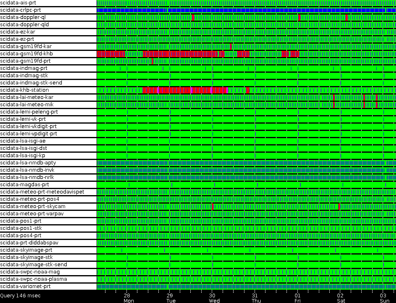Open scidata-lsa-nmdb-apty entry

(x=28, y=163)
